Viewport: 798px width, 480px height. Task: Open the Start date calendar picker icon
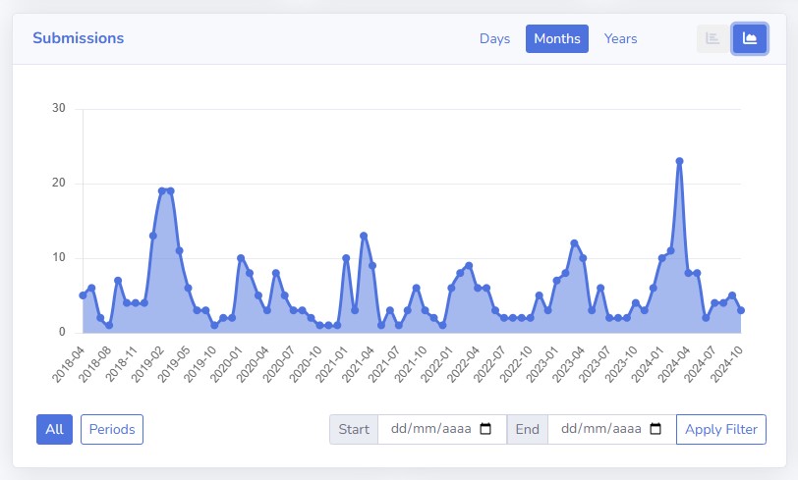[x=485, y=429]
